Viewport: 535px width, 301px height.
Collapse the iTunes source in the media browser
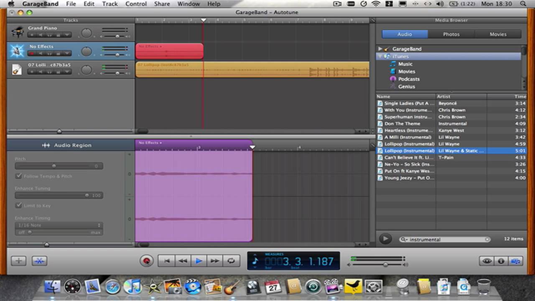tap(380, 56)
